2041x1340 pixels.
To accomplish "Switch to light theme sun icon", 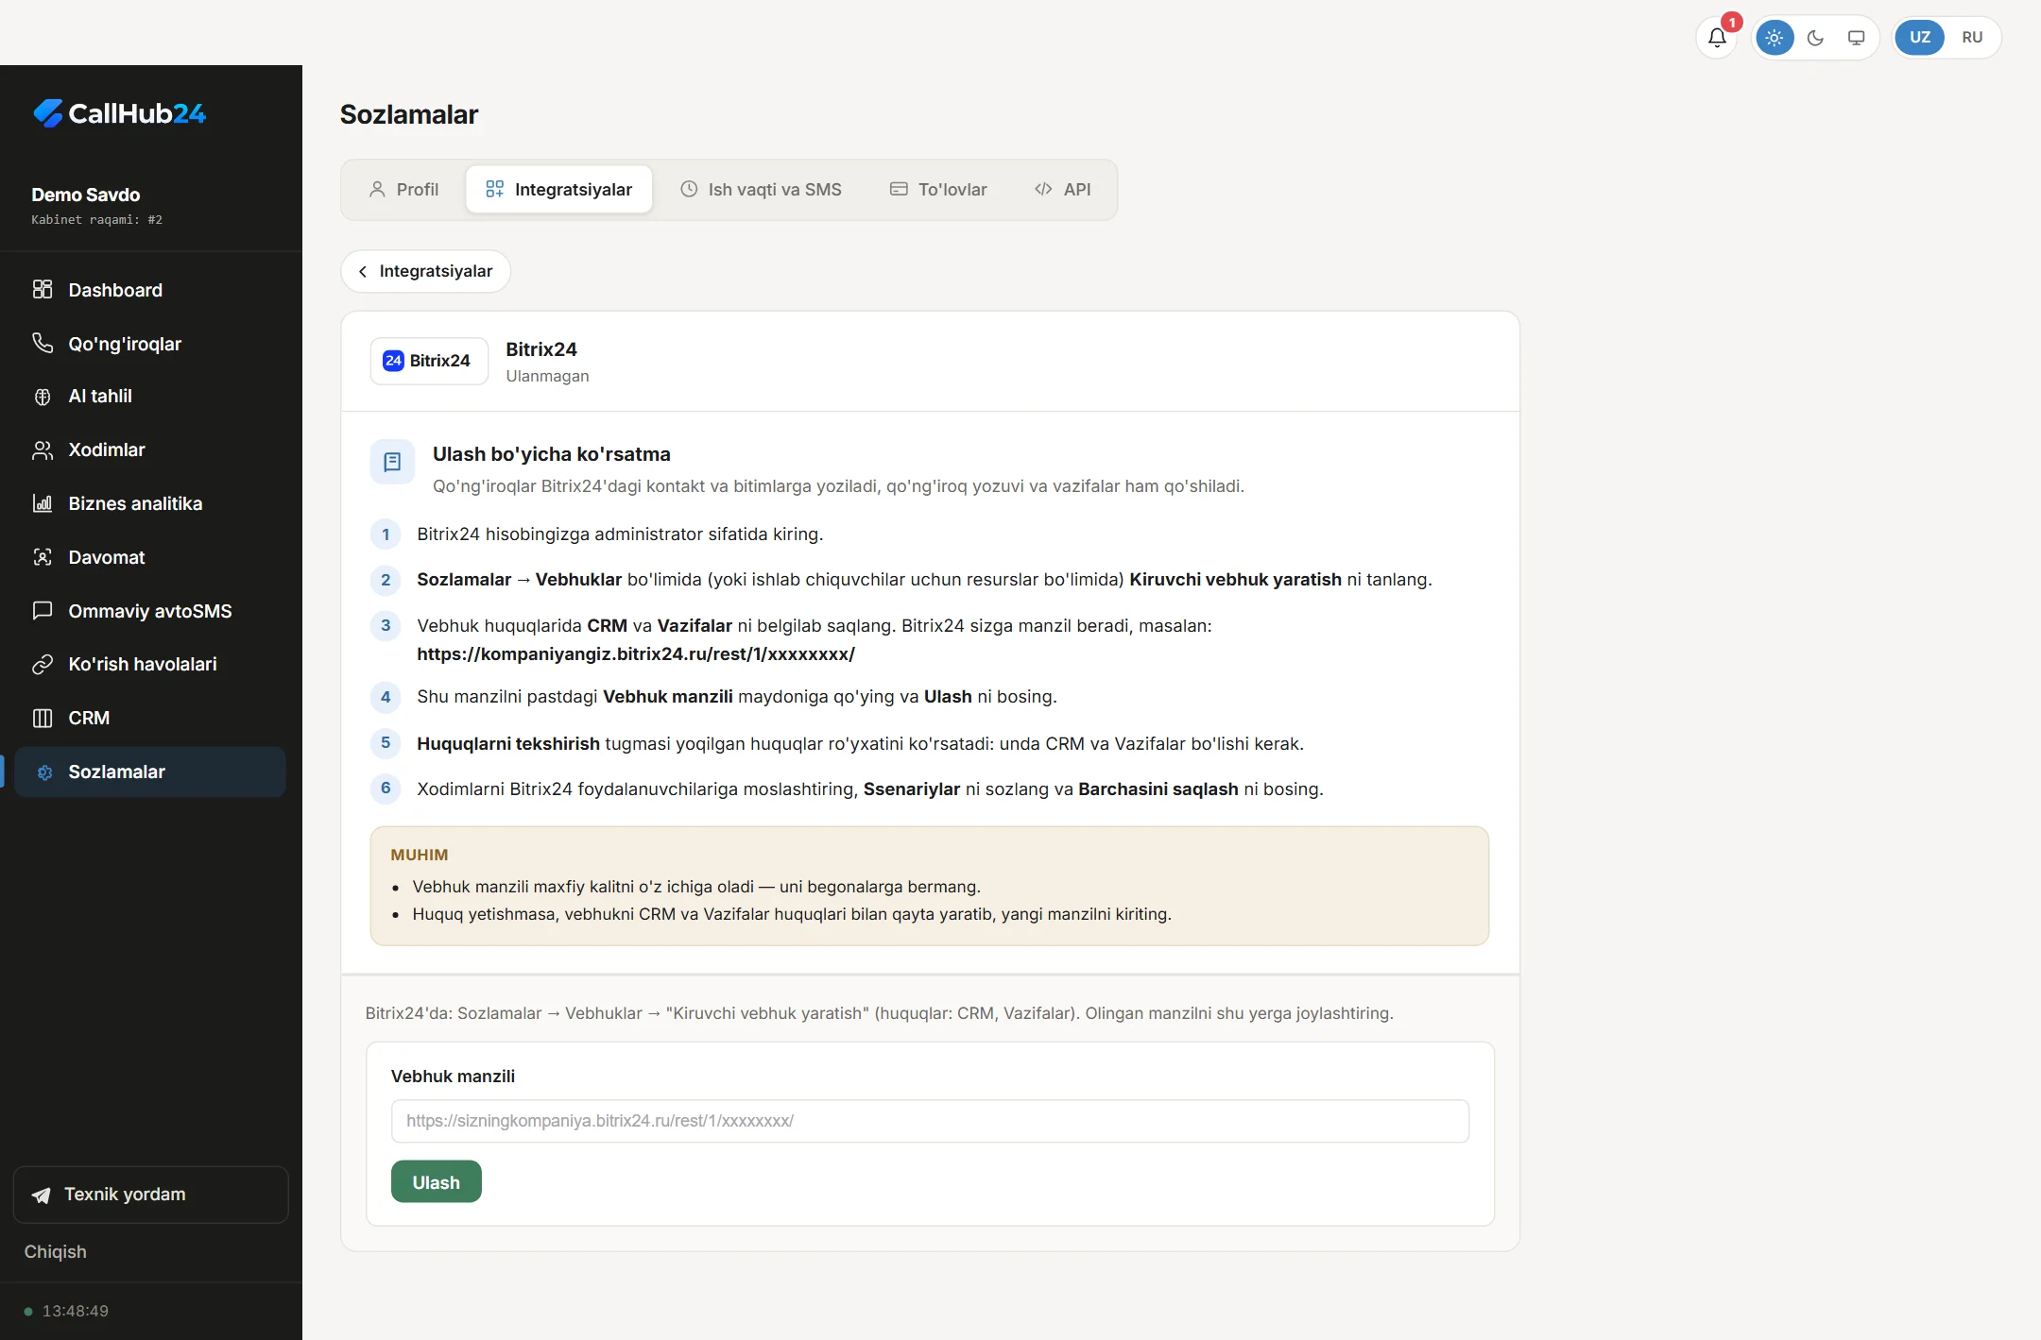I will click(1775, 38).
